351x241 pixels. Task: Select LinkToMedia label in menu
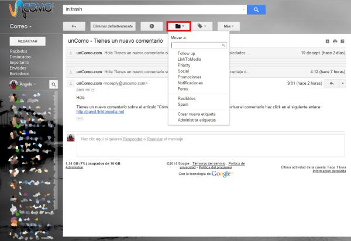[x=189, y=59]
